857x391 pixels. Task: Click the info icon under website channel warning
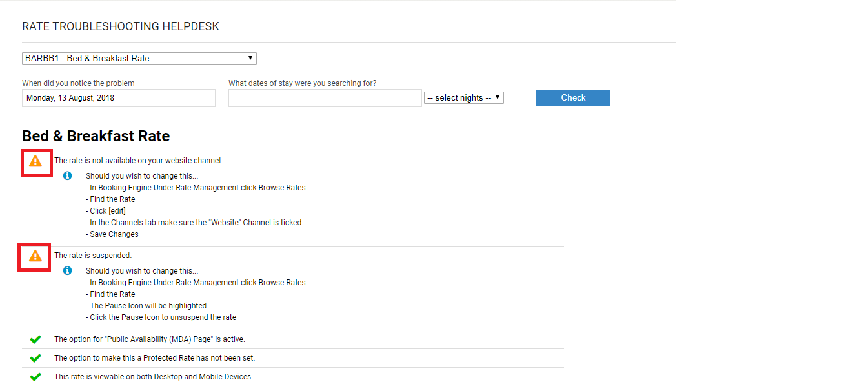tap(68, 176)
